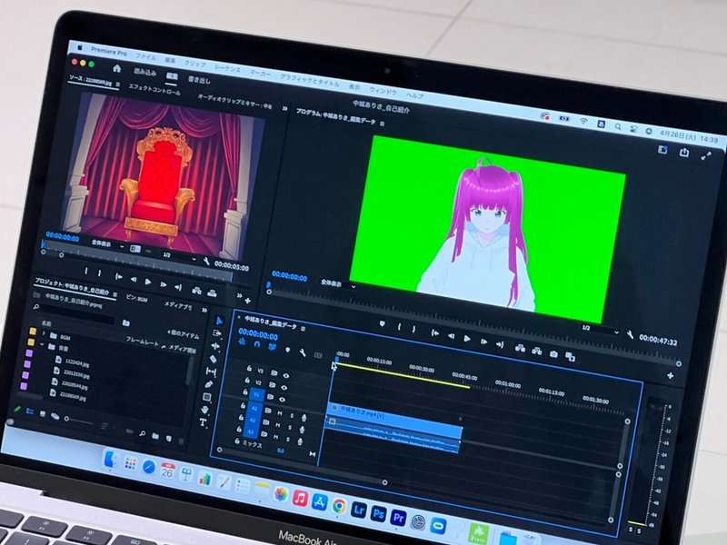Toggle V1 track visibility eye
Image resolution: width=727 pixels, height=545 pixels.
pyautogui.click(x=282, y=399)
